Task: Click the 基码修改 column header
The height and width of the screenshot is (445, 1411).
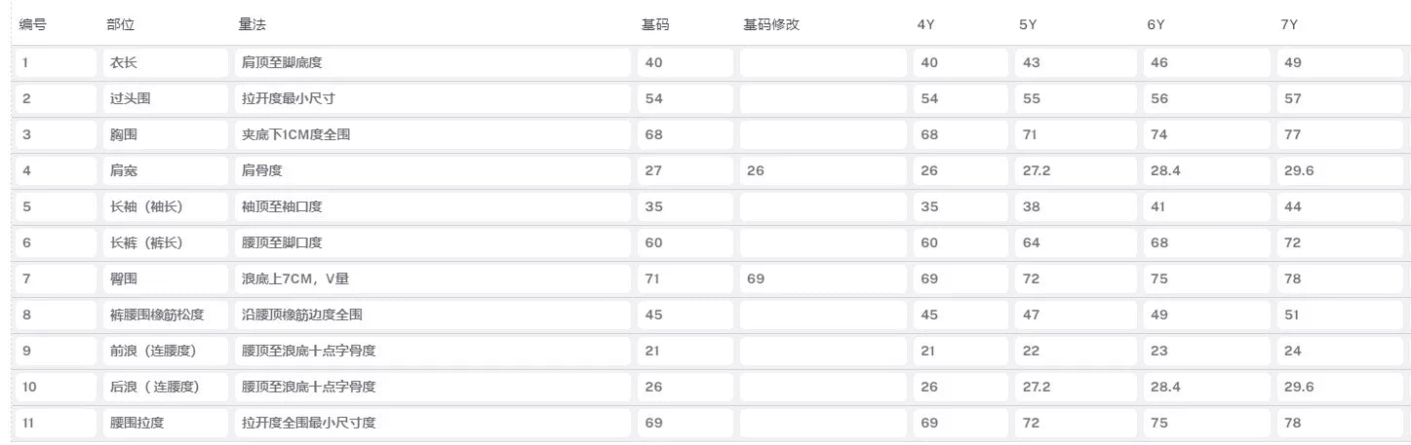Action: (771, 25)
